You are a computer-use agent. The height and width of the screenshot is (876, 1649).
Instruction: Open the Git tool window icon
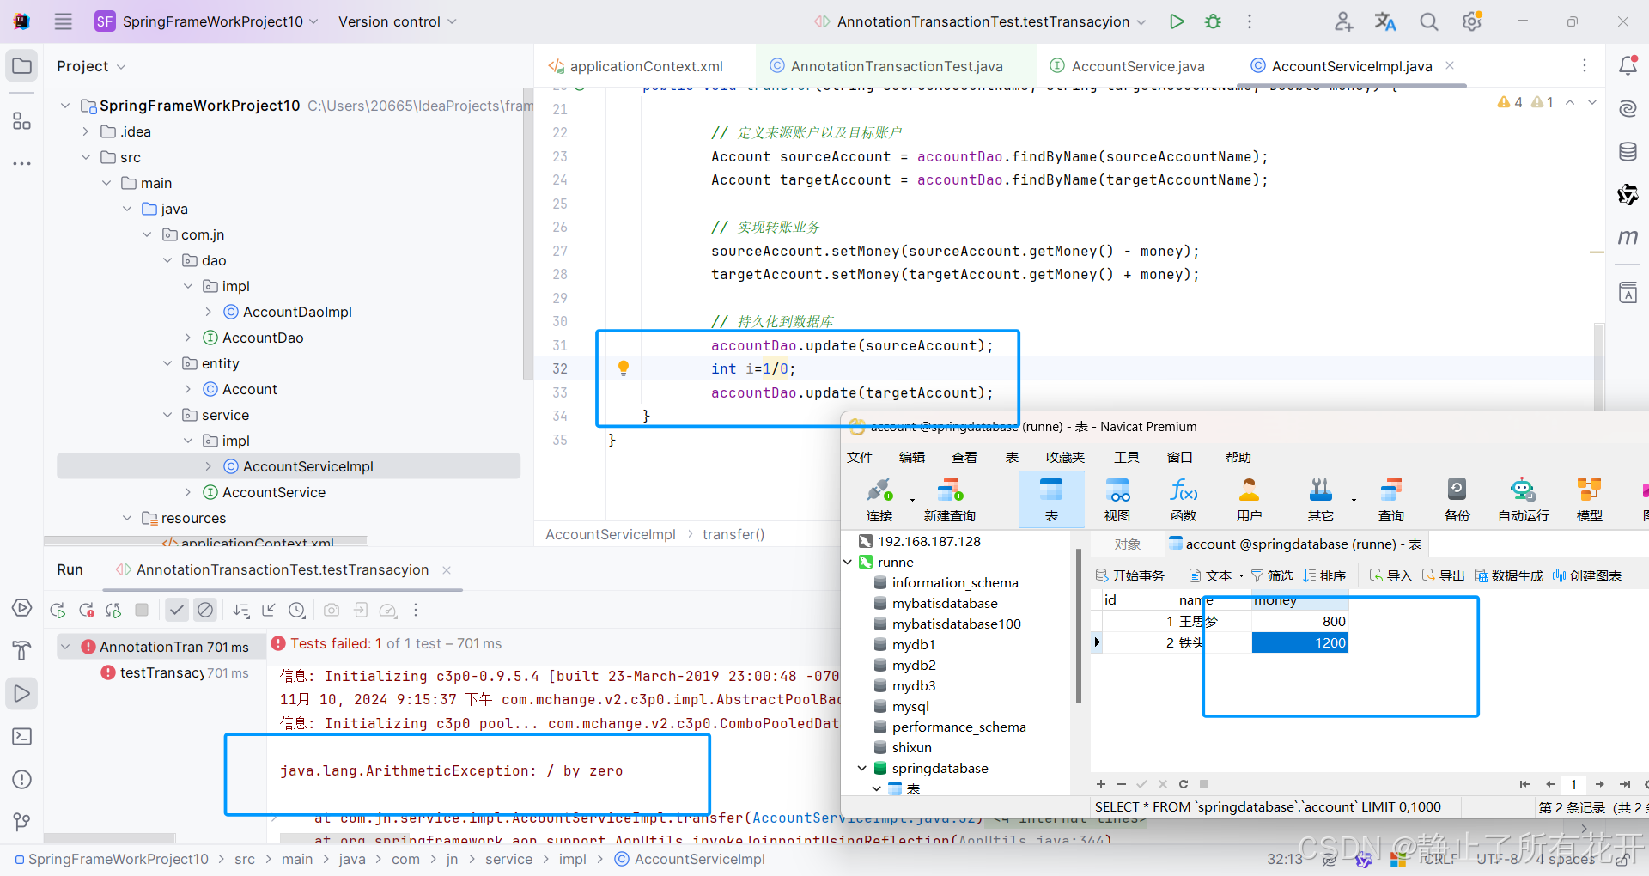(22, 822)
